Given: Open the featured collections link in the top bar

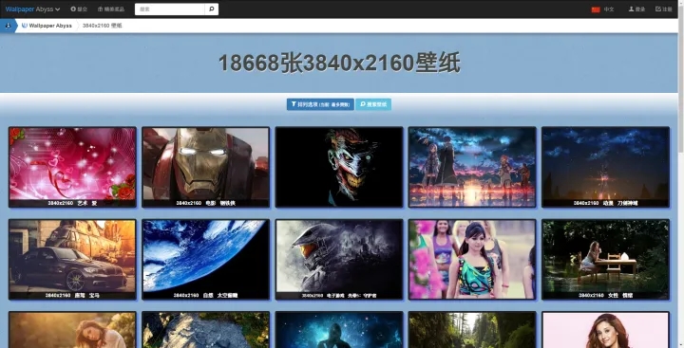Looking at the screenshot, I should tap(111, 9).
